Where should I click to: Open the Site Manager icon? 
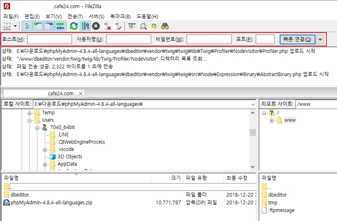click(x=7, y=26)
